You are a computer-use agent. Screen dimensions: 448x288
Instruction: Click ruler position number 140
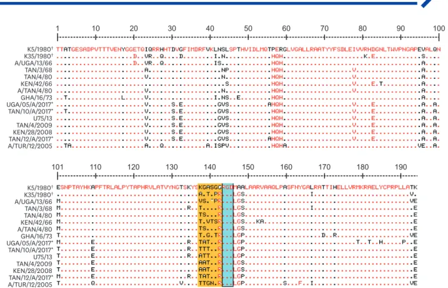tap(210, 167)
